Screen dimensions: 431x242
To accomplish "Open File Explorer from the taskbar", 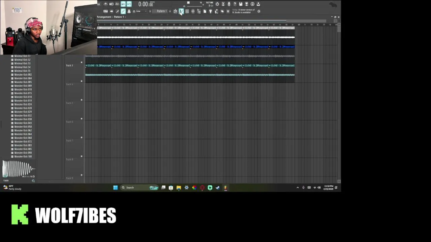I will pyautogui.click(x=178, y=188).
